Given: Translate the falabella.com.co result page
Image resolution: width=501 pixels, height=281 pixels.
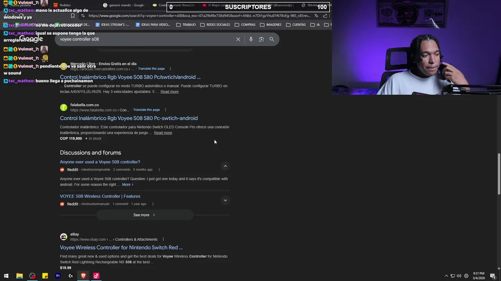Looking at the screenshot, I should click(x=146, y=110).
